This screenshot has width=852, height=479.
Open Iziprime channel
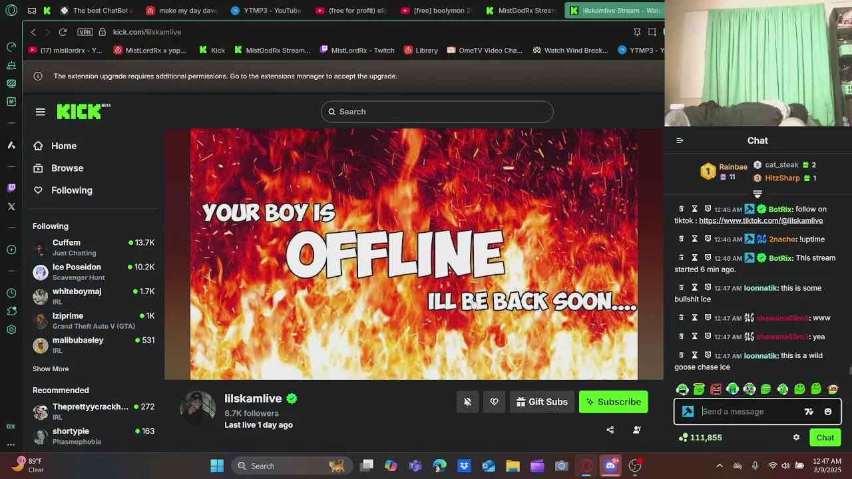coord(93,321)
